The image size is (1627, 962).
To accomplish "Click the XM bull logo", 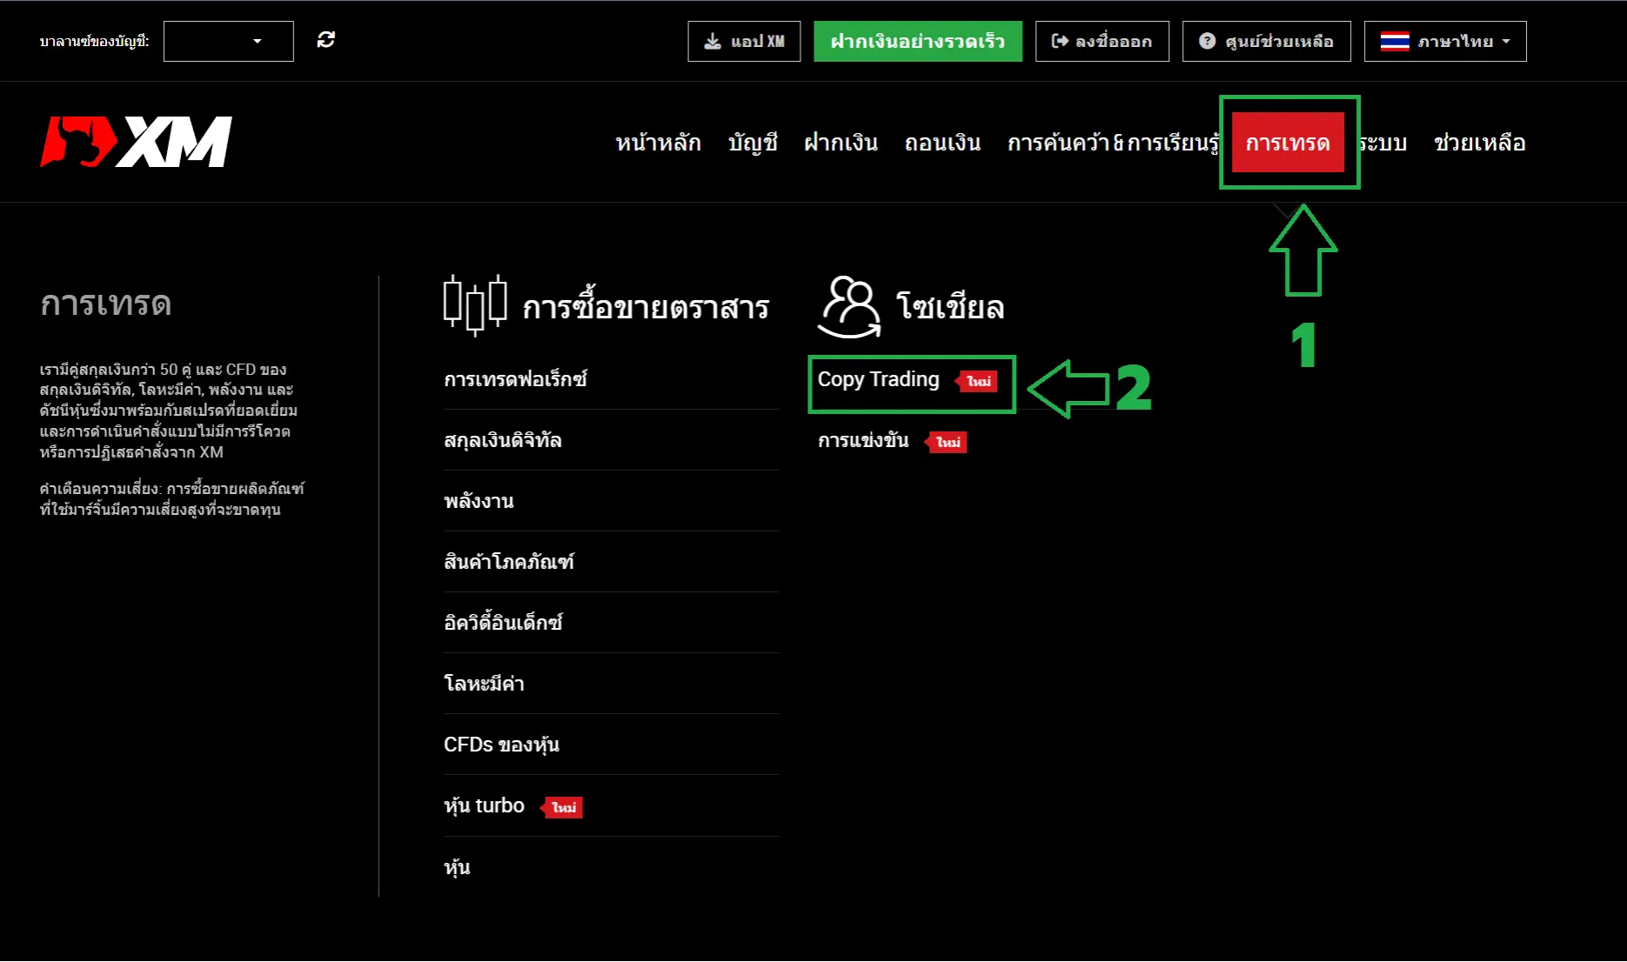I will click(x=135, y=142).
